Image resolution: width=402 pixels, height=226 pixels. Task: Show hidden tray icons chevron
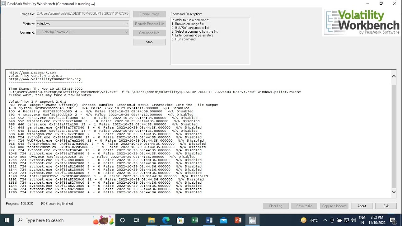(x=325, y=220)
